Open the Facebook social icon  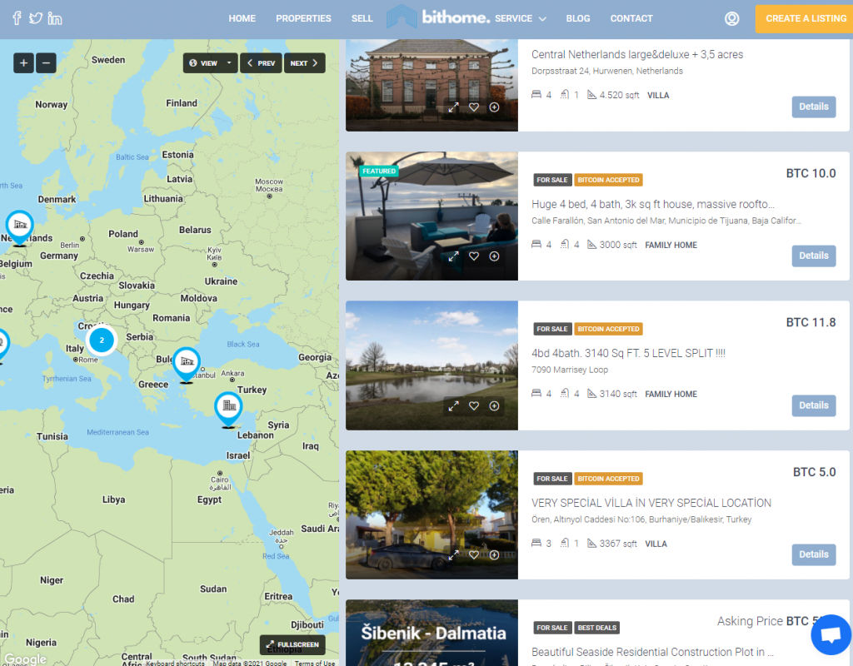(17, 18)
